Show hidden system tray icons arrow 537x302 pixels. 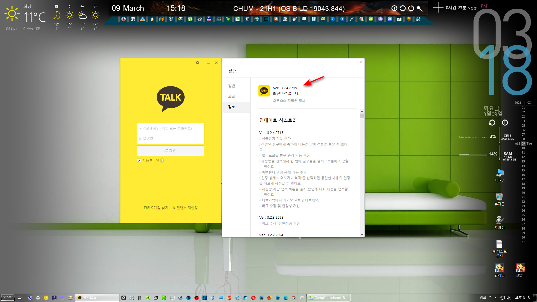(x=495, y=298)
